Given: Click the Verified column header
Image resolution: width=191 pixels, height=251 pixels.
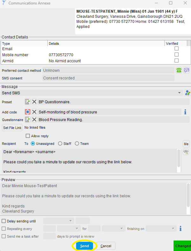Looking at the screenshot, I should (176, 44).
